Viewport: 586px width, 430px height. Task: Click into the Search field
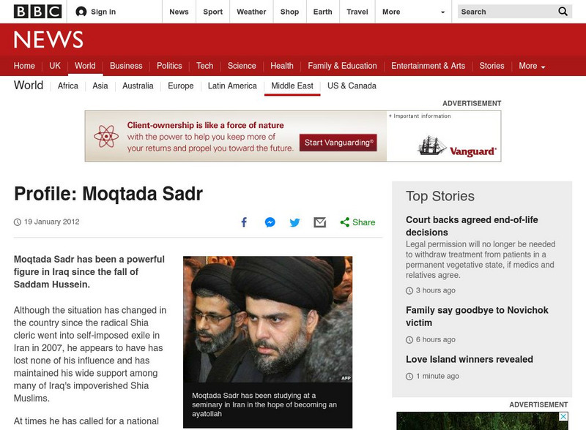[507, 12]
